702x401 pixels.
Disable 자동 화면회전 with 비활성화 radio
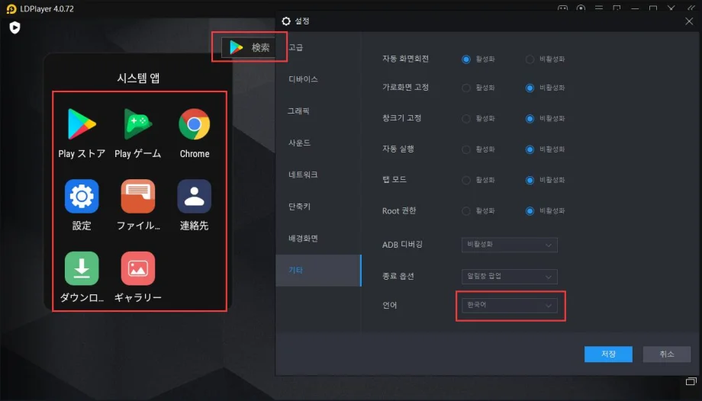tap(530, 59)
